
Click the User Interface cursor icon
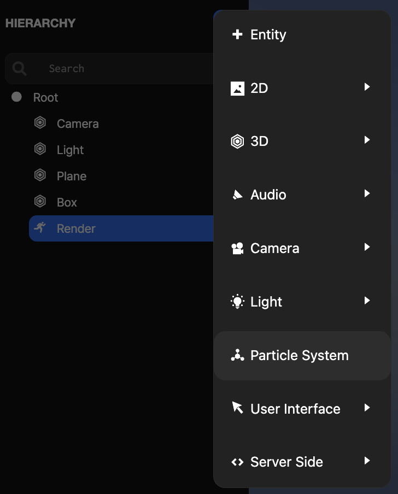tap(237, 408)
